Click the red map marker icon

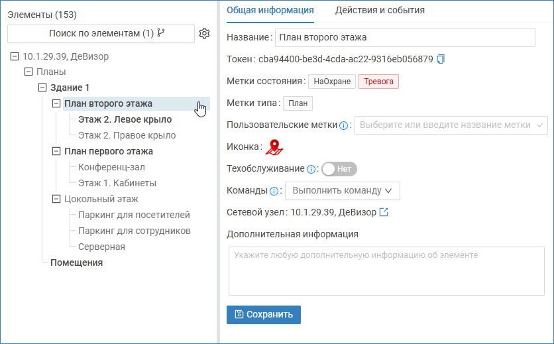click(274, 147)
